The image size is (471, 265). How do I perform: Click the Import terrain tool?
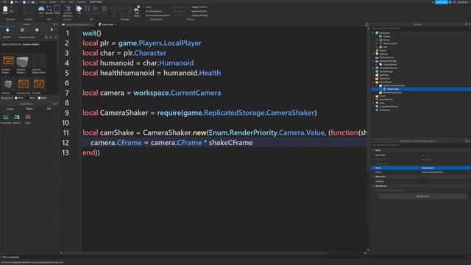pyautogui.click(x=17, y=119)
